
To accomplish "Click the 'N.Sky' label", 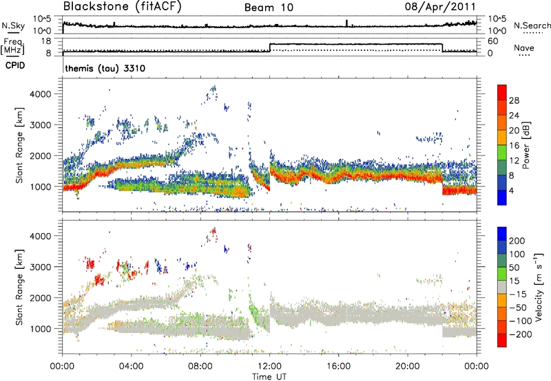I will (13, 25).
